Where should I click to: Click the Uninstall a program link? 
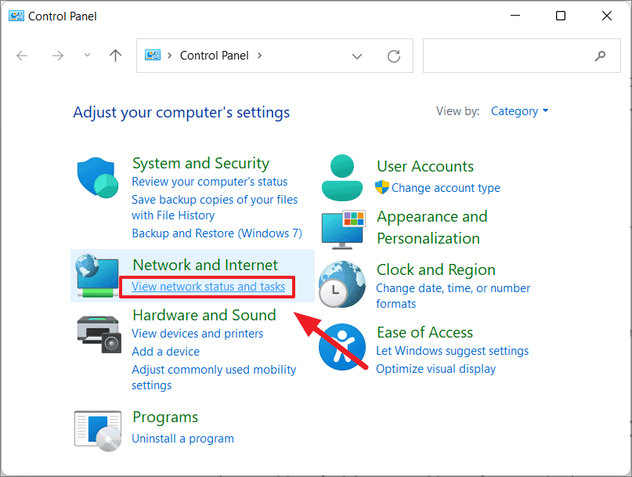[x=182, y=439]
